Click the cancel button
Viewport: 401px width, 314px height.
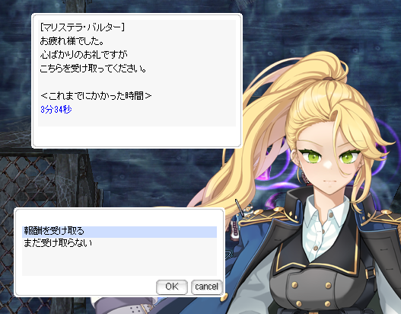[207, 287]
